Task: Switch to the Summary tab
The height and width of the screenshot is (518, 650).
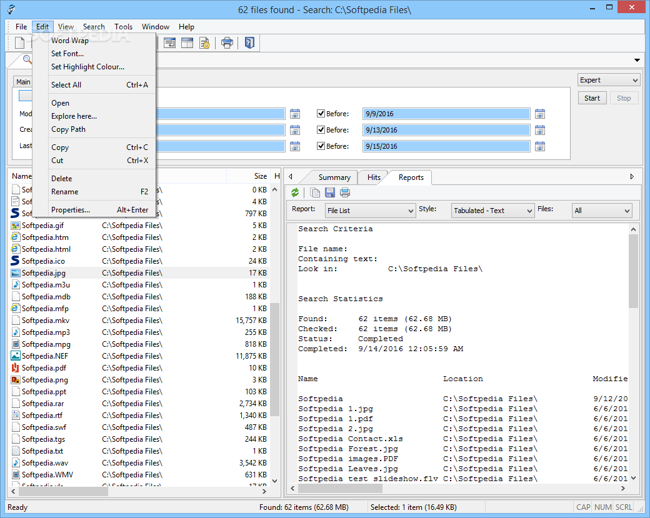Action: [334, 177]
